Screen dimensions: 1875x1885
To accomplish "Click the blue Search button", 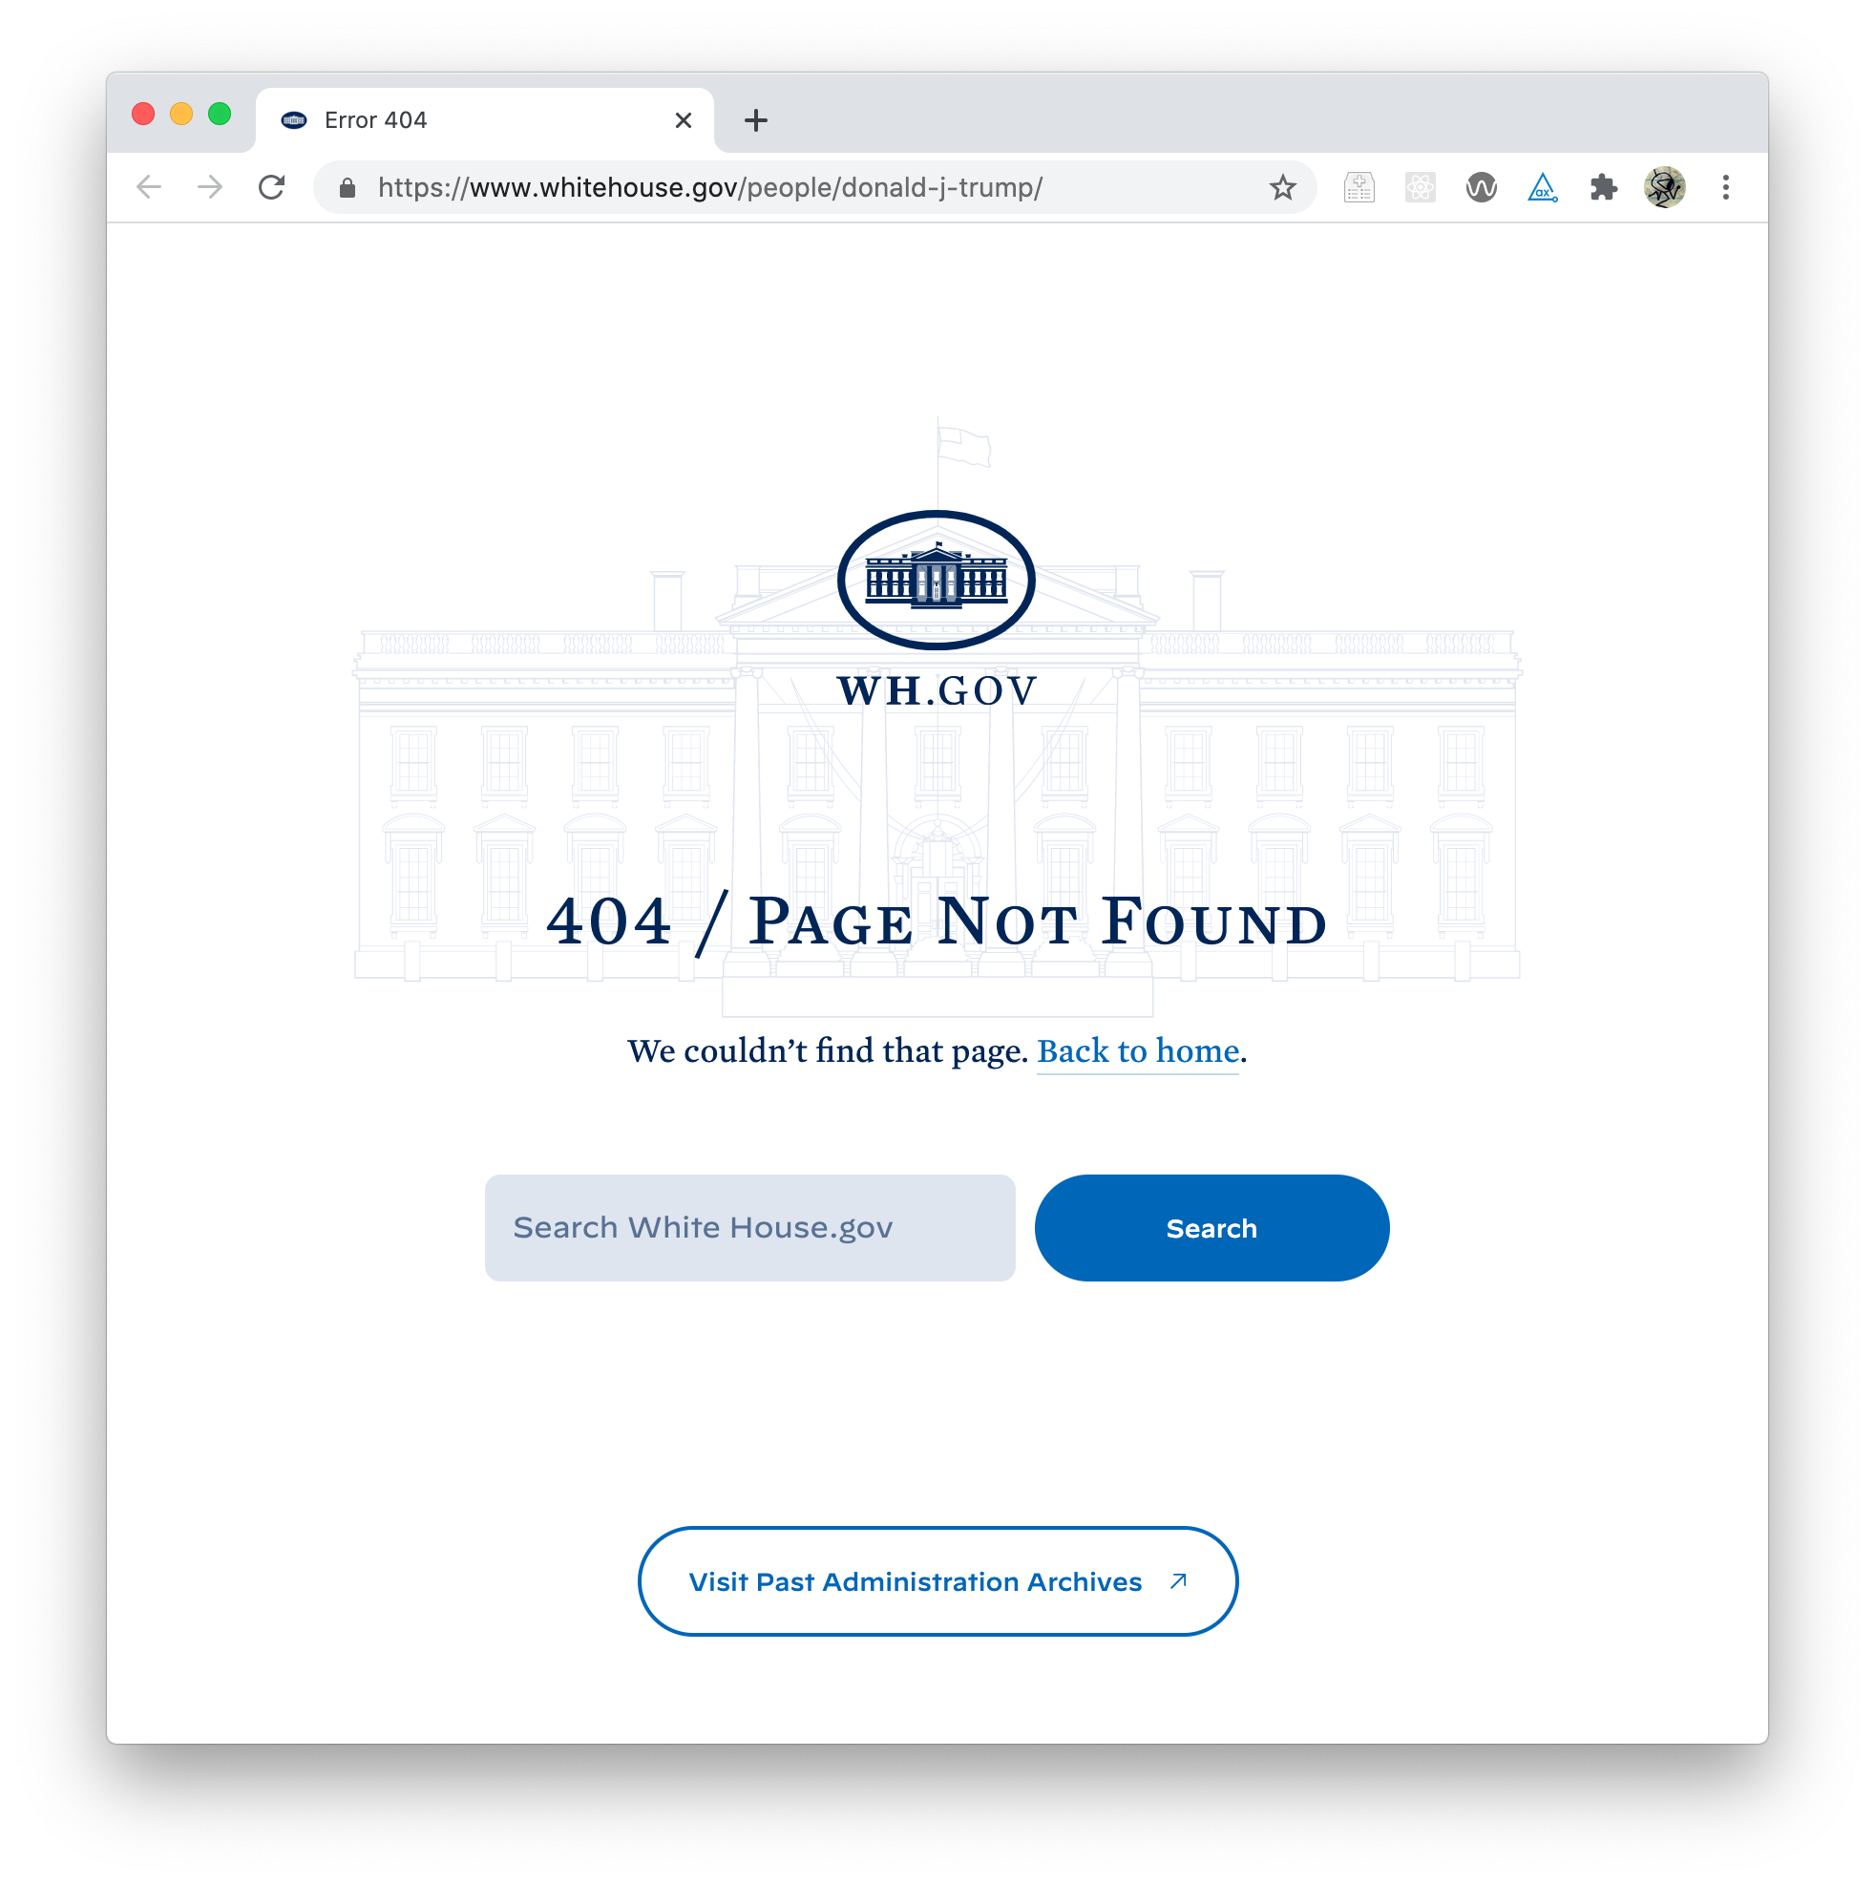I will click(x=1211, y=1227).
